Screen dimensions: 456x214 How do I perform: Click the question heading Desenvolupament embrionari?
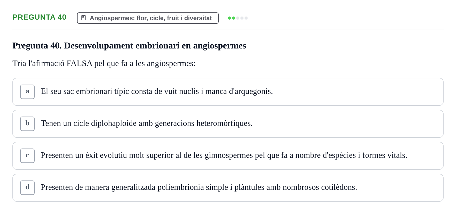(129, 46)
